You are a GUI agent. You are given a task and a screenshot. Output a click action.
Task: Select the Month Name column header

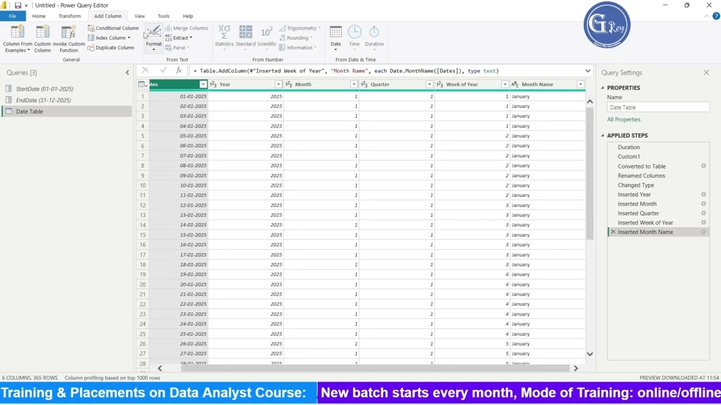548,84
